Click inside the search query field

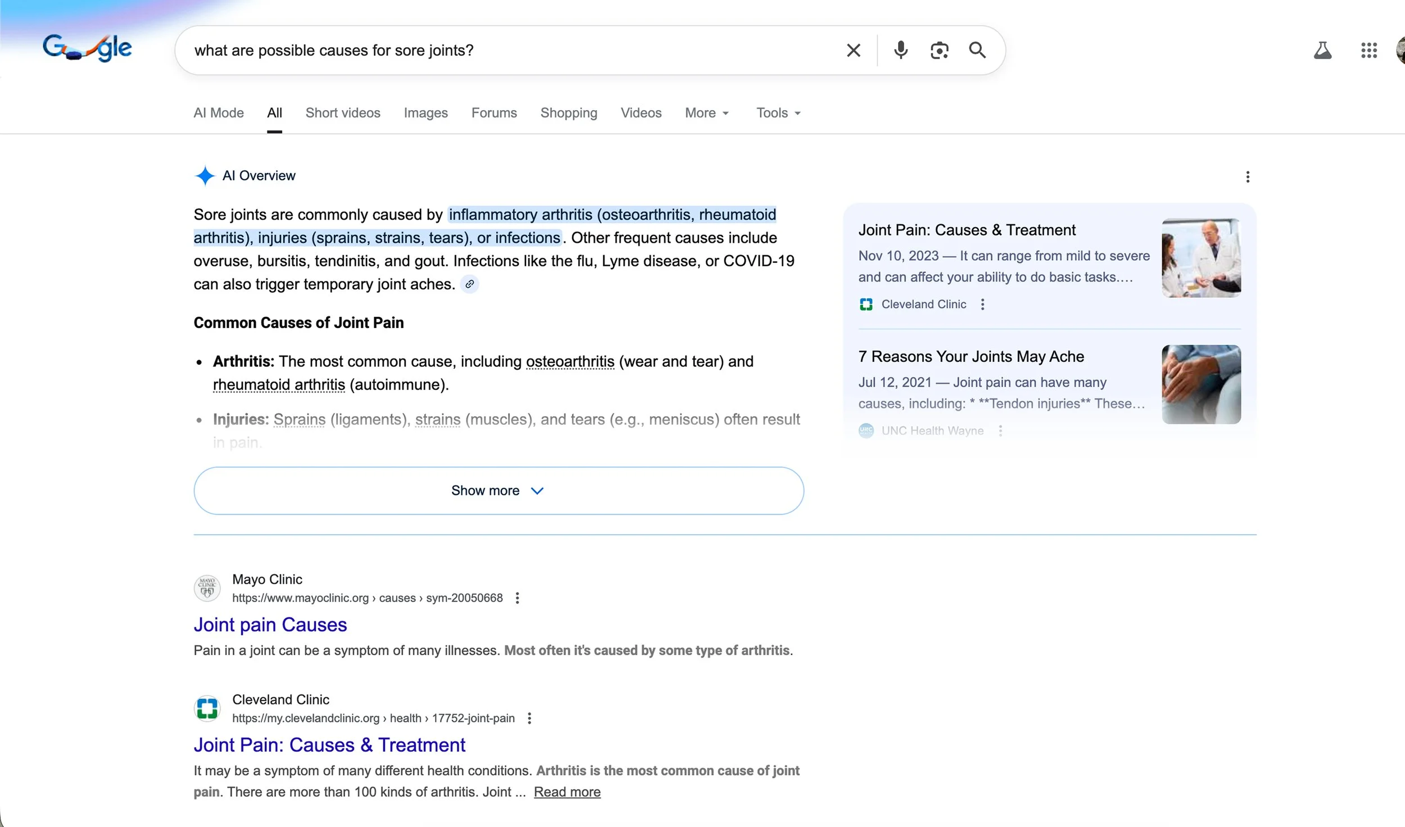[x=506, y=51]
